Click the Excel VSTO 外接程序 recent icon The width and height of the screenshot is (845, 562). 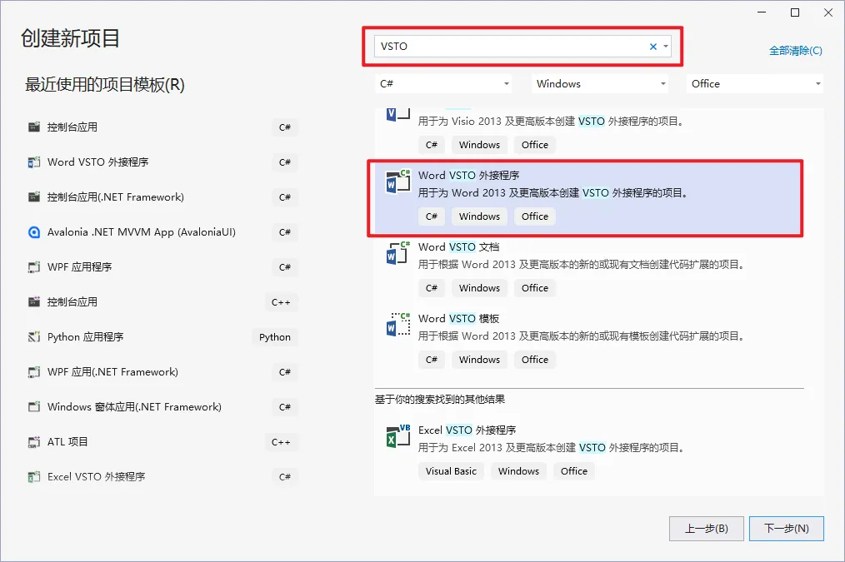point(34,477)
